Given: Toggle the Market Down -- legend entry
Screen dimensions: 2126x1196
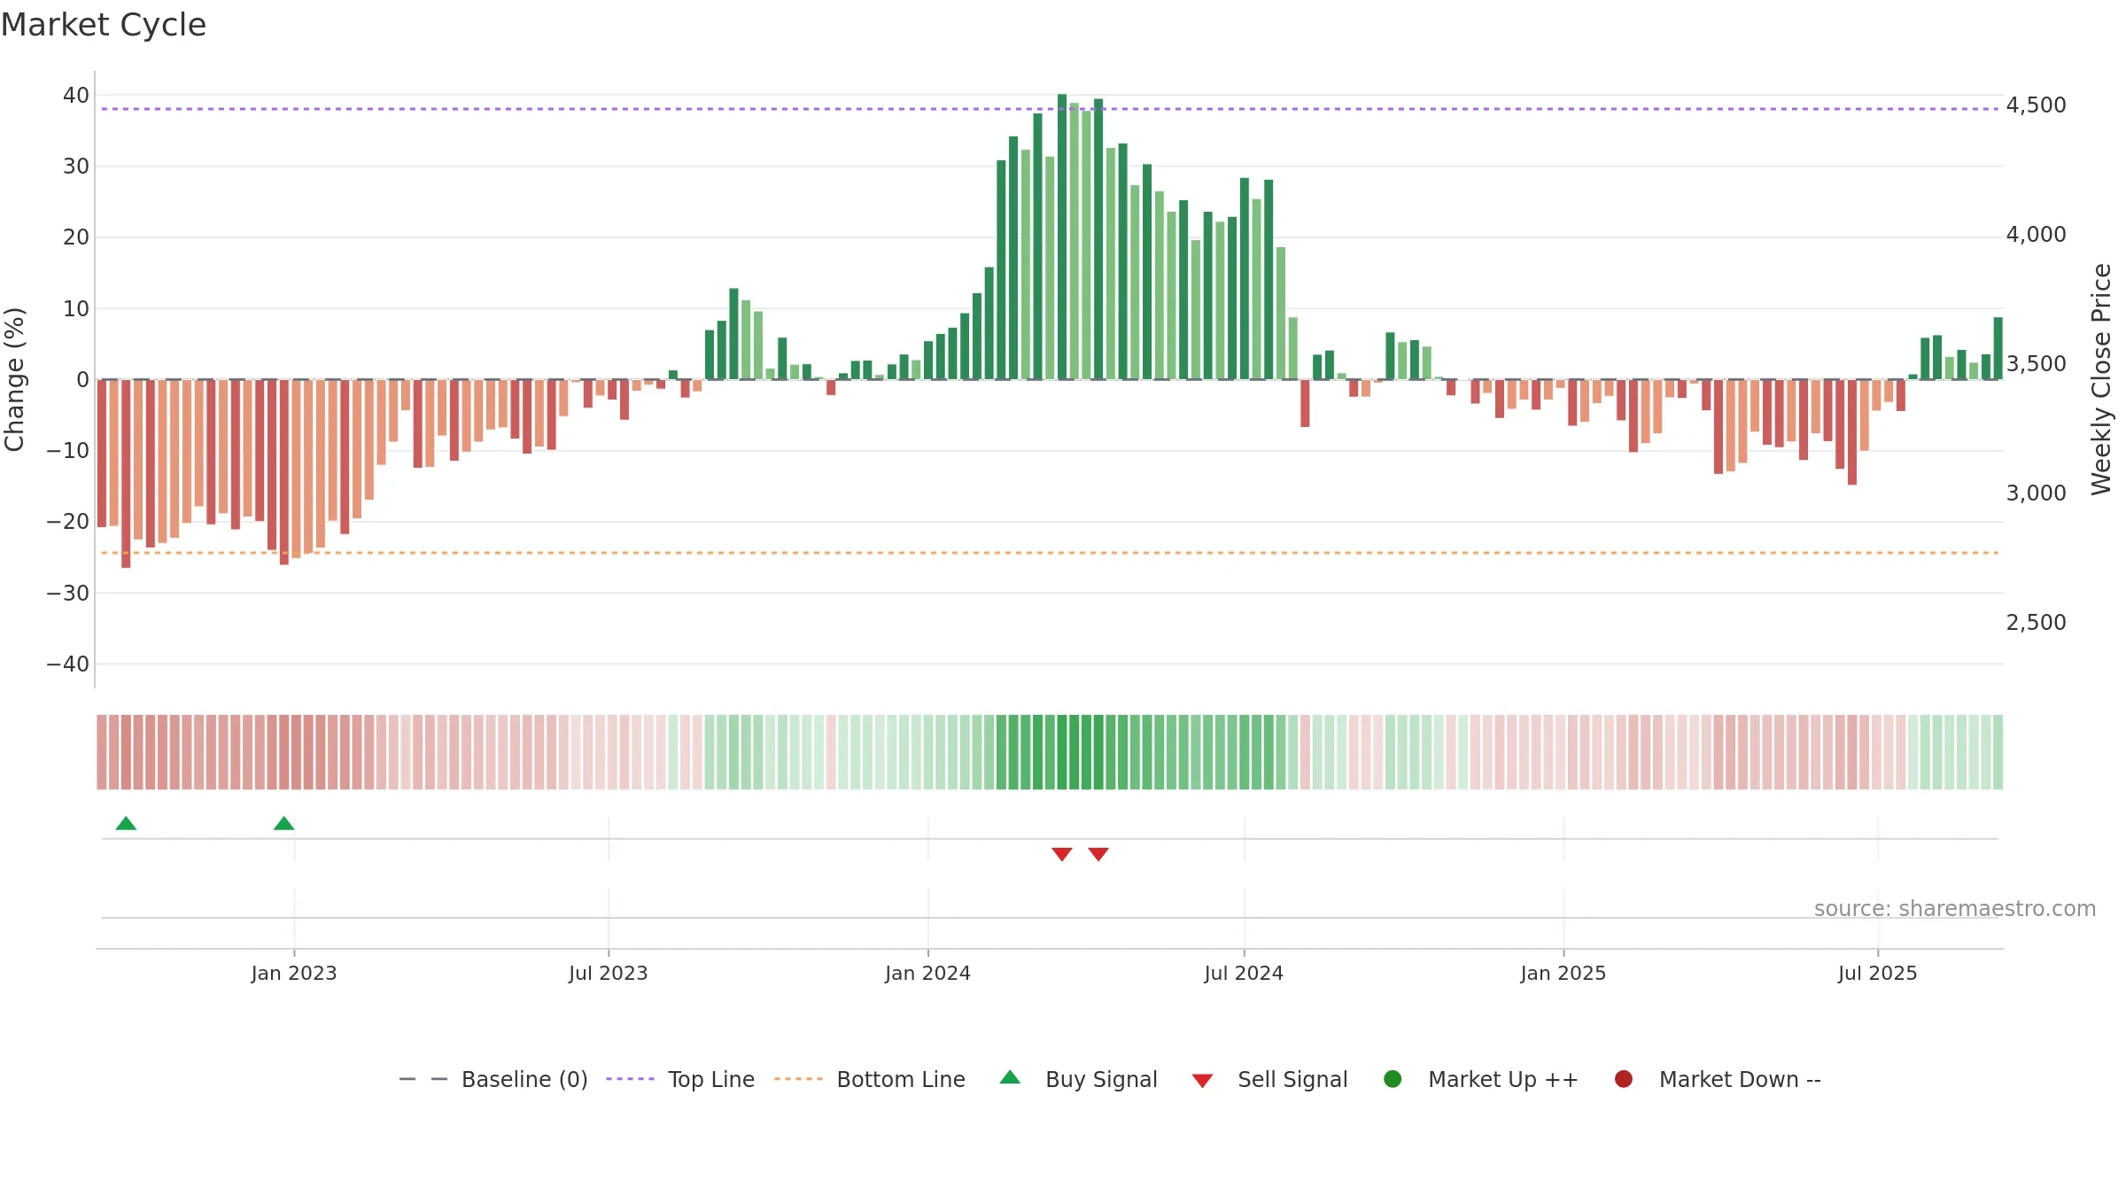Looking at the screenshot, I should point(1718,1079).
